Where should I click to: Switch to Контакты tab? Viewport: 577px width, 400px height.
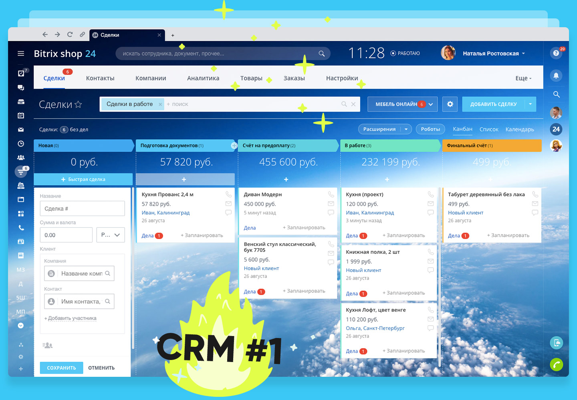pyautogui.click(x=100, y=78)
